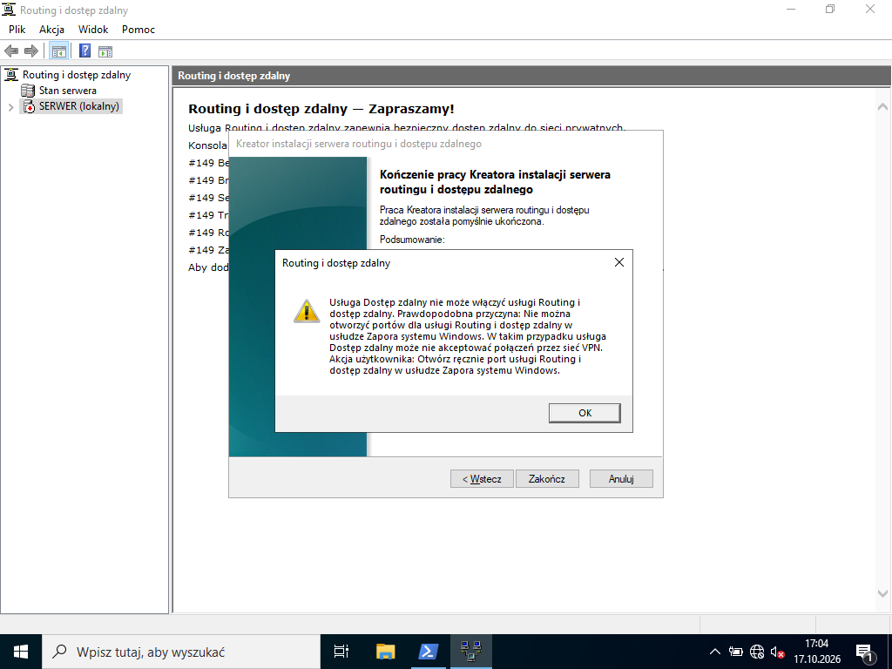This screenshot has width=892, height=669.
Task: Open the Pomoc menu
Action: pyautogui.click(x=139, y=30)
